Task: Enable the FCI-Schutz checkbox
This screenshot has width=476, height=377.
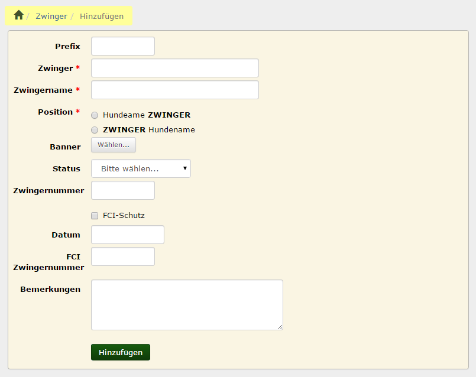Action: coord(95,216)
